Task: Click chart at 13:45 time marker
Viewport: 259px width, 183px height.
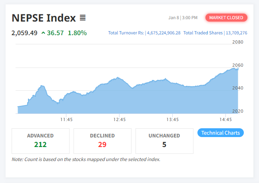Action: point(173,119)
